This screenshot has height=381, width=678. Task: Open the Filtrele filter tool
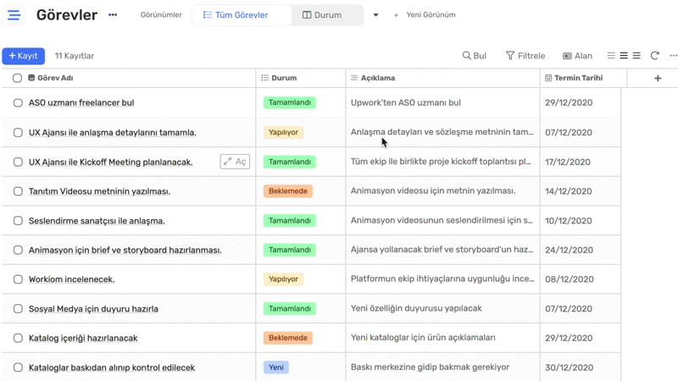tap(525, 56)
